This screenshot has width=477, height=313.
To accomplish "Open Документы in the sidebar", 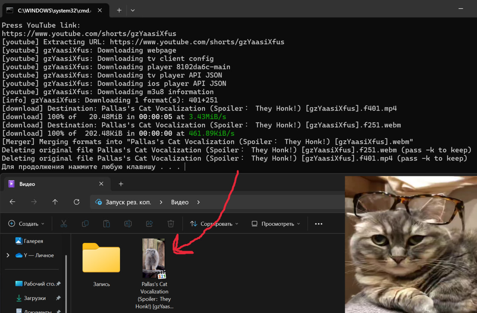I will pos(33,311).
